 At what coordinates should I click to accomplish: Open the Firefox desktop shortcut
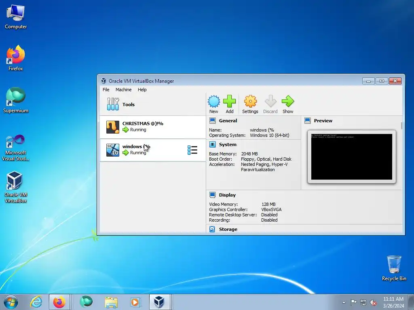tap(16, 58)
